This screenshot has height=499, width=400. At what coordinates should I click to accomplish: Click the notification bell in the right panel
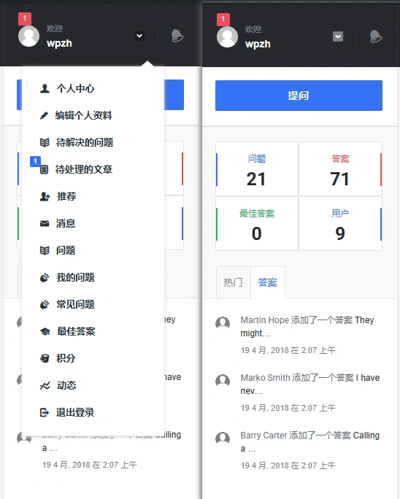click(x=376, y=36)
